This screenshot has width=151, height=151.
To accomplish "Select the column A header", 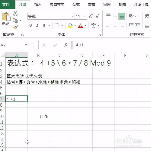I will point(16,55).
